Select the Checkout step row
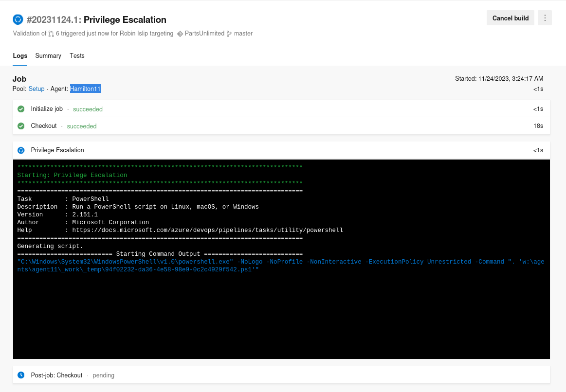This screenshot has height=392, width=566. point(281,126)
